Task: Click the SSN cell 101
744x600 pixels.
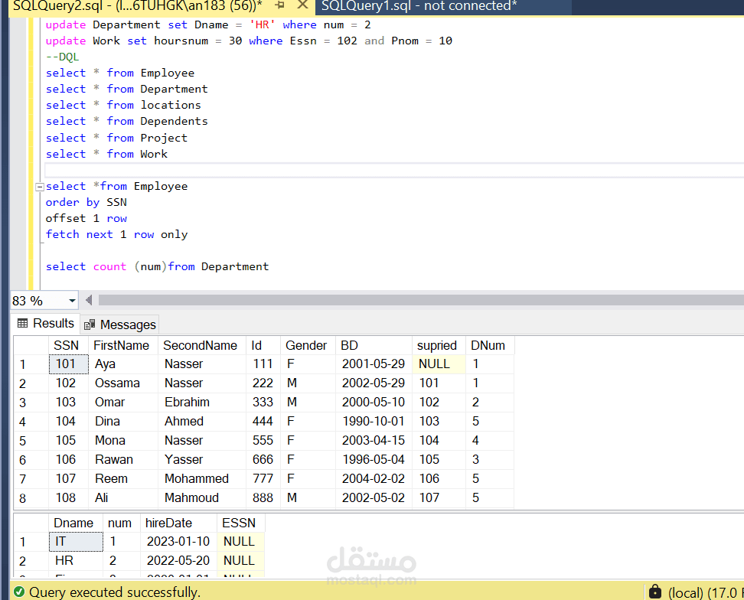Action: click(68, 364)
